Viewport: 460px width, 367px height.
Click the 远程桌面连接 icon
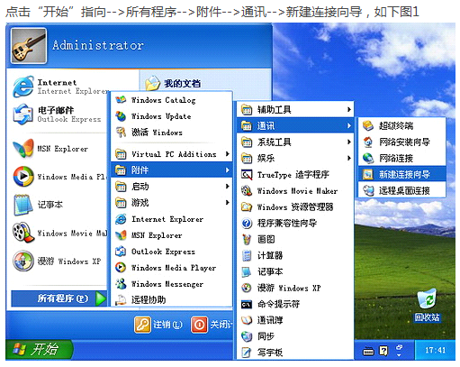click(x=368, y=190)
